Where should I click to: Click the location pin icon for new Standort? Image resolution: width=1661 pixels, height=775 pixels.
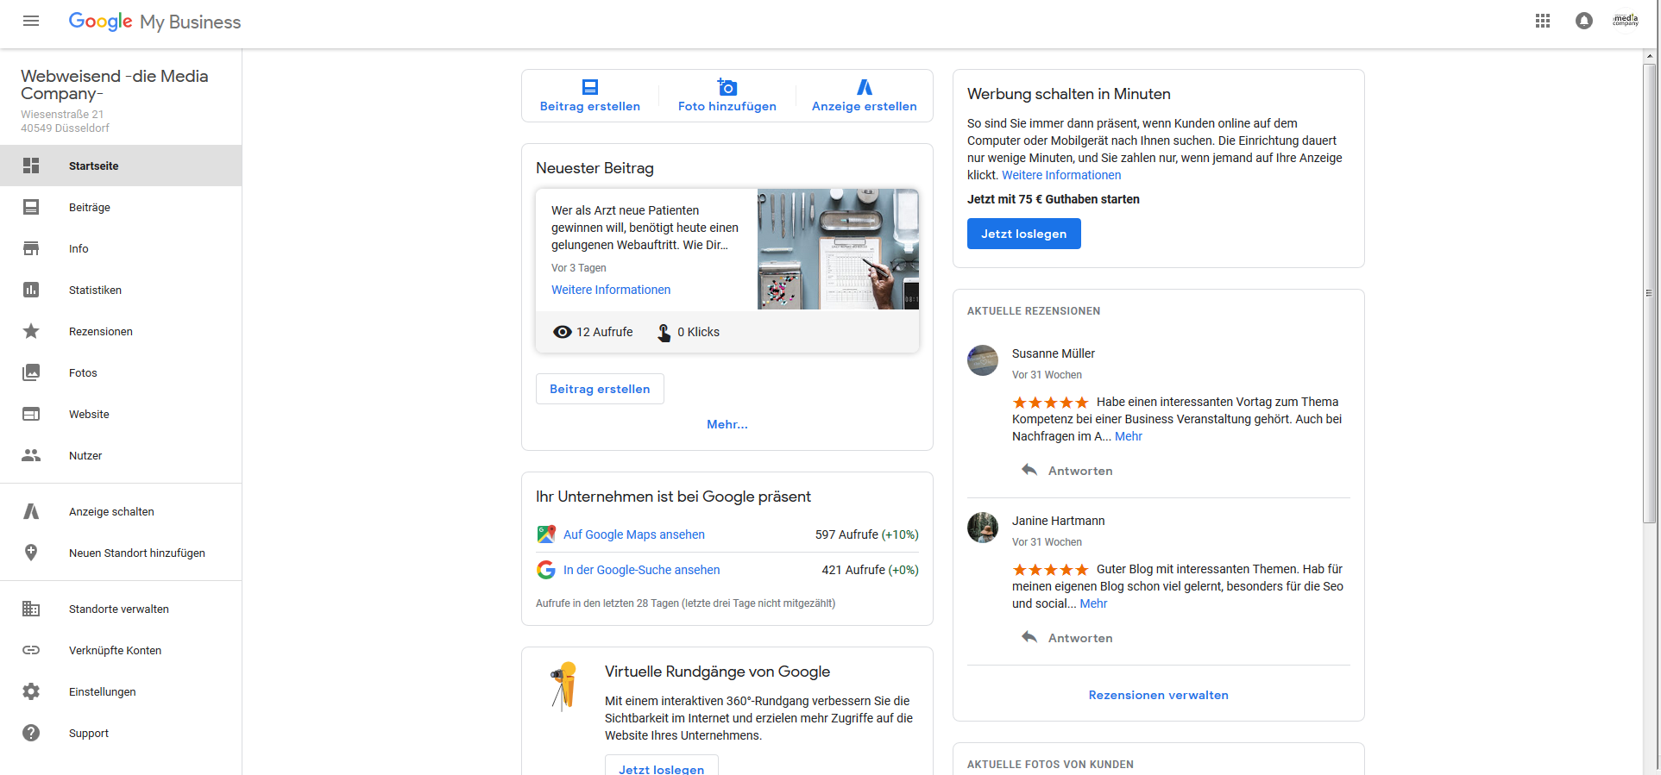click(31, 553)
